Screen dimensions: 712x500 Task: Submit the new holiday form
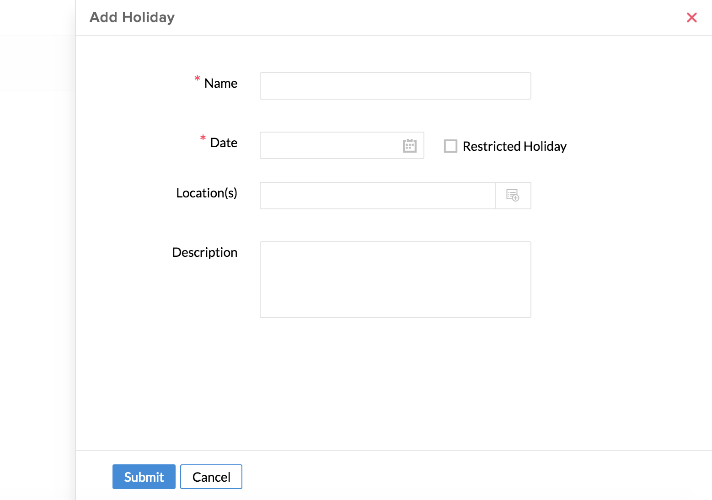pyautogui.click(x=144, y=477)
